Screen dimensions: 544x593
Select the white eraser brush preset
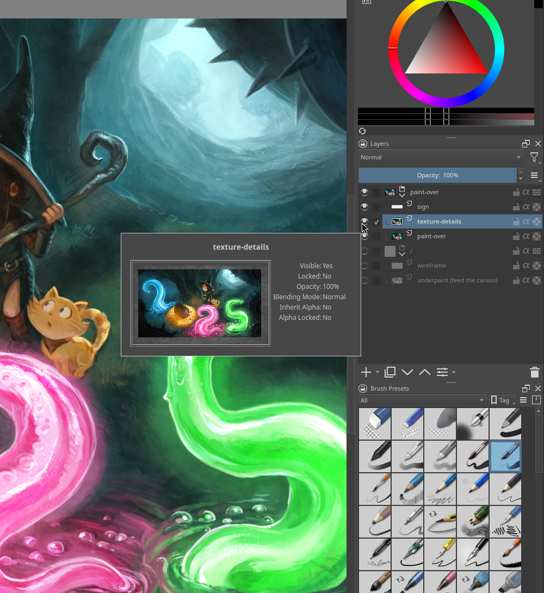click(x=374, y=424)
